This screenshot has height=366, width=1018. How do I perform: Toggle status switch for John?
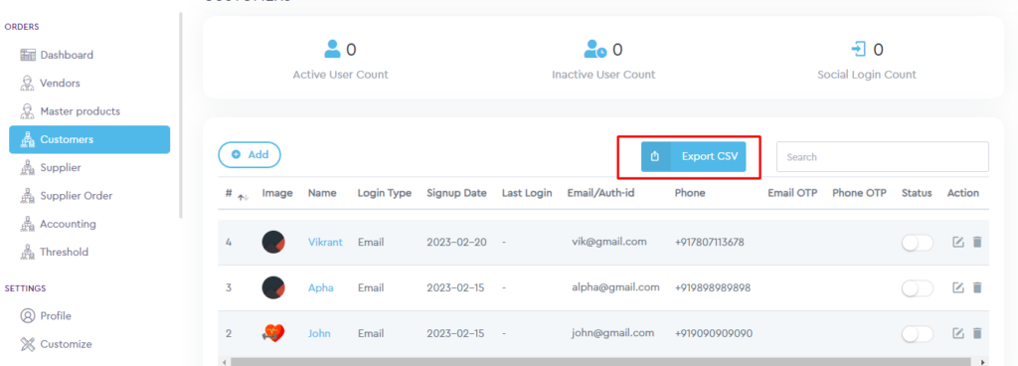click(x=918, y=333)
